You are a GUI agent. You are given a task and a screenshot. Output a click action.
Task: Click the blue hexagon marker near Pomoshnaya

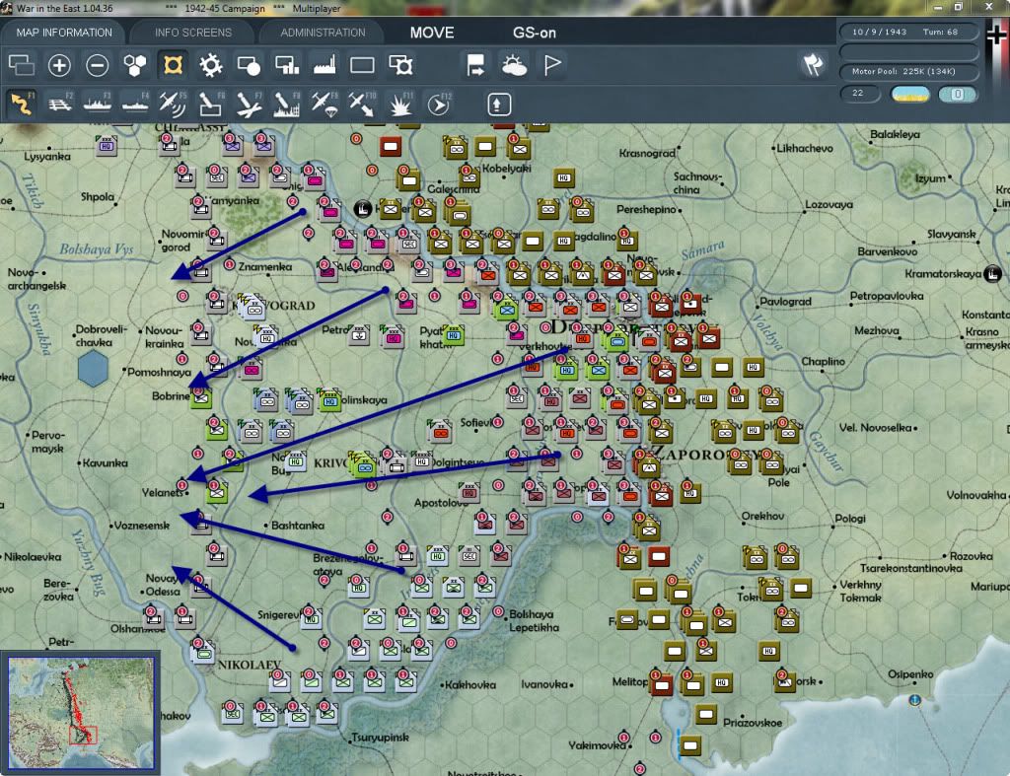point(93,369)
